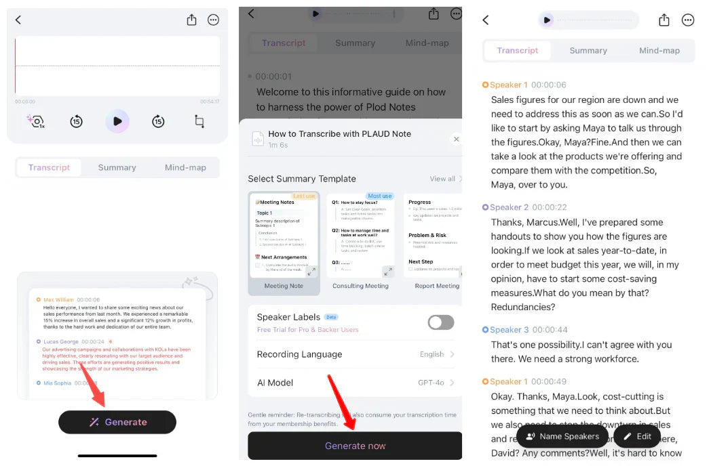Viewport: 711px width, 468px height.
Task: Open Mind-map tab in right screen
Action: tap(659, 51)
